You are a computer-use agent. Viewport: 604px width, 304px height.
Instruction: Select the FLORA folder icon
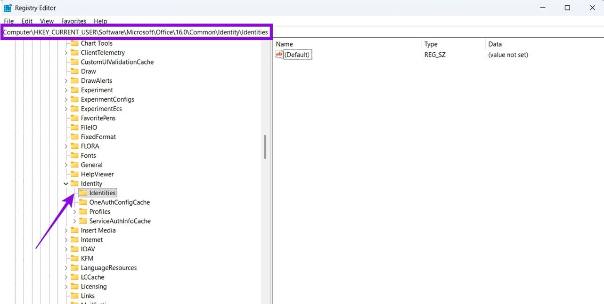point(74,146)
